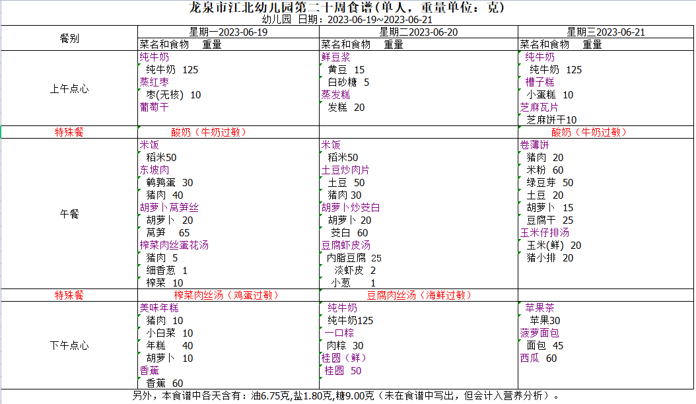The height and width of the screenshot is (404, 696).
Task: Click the 淡虾皮 2 ingredient
Action: click(355, 271)
